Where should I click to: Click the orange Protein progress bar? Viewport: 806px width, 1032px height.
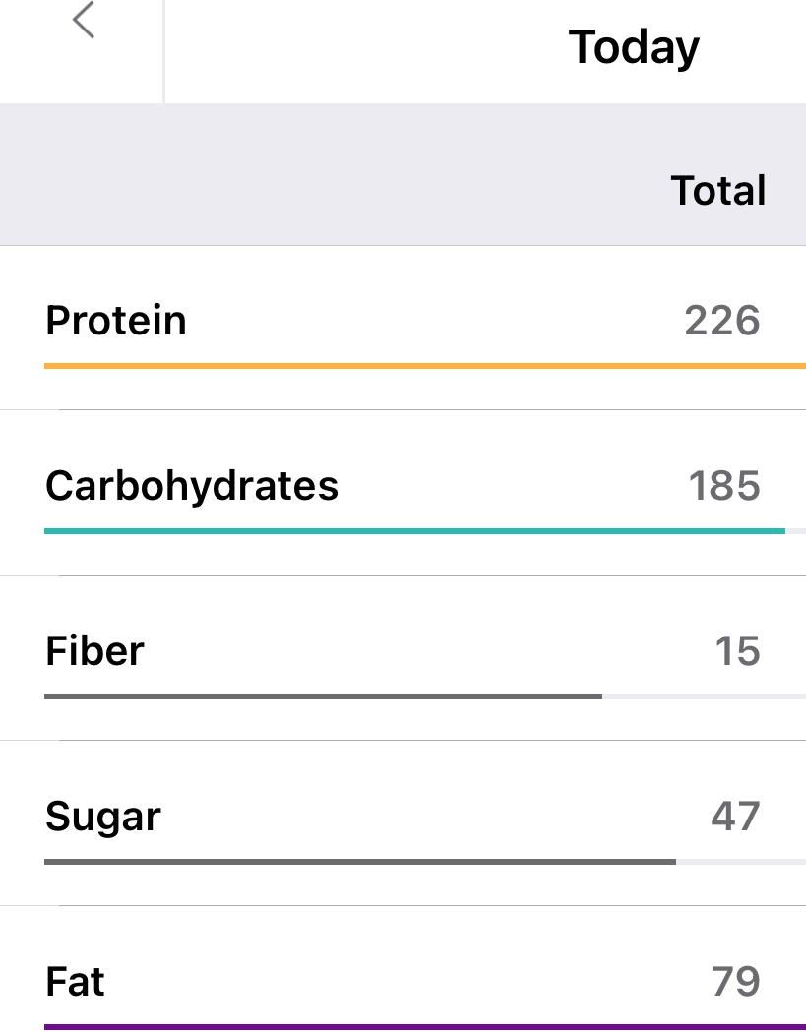tap(423, 366)
